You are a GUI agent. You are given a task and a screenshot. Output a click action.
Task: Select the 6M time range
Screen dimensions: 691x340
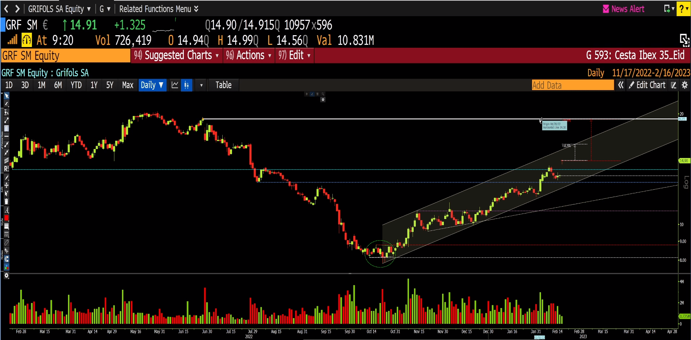tap(58, 85)
